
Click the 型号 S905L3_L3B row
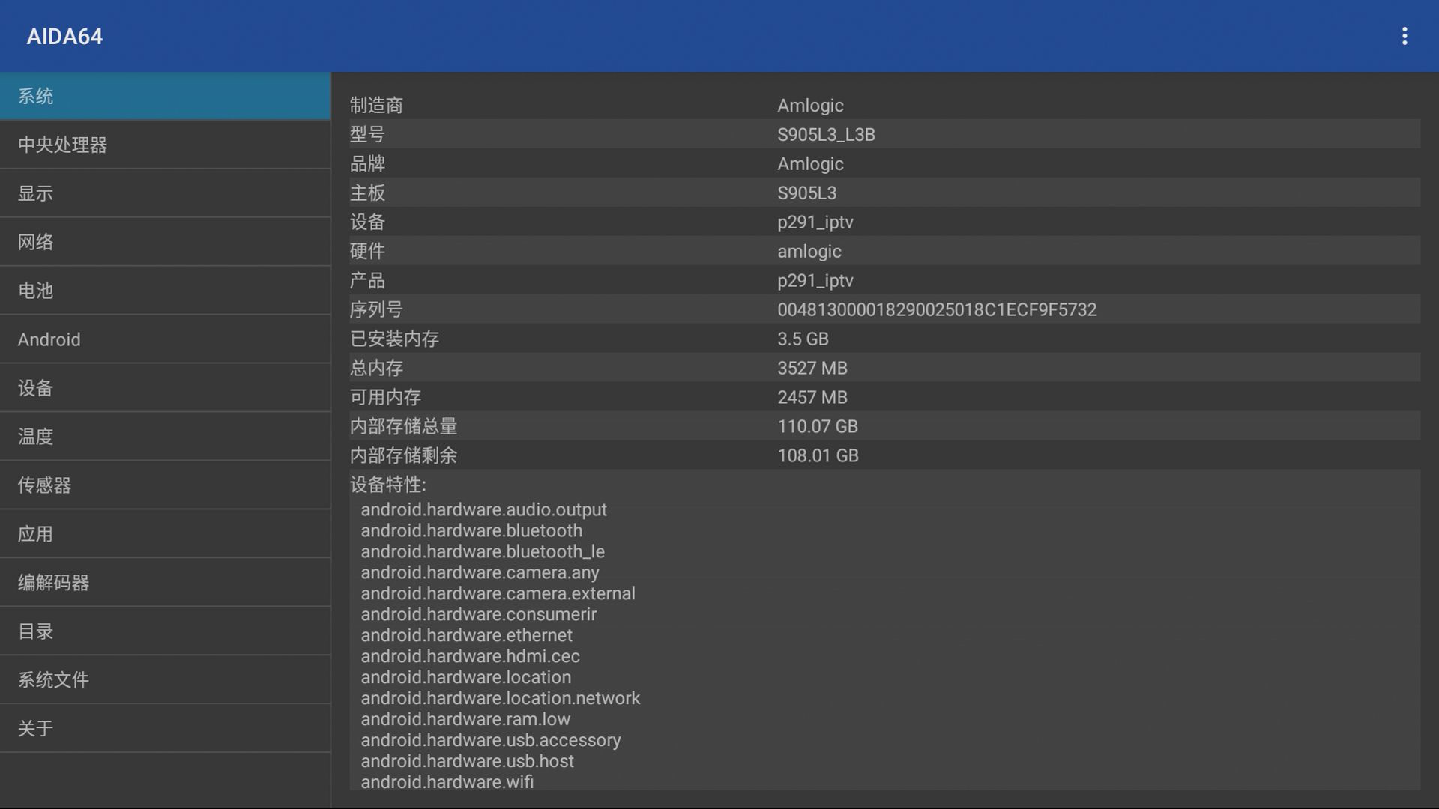(884, 134)
